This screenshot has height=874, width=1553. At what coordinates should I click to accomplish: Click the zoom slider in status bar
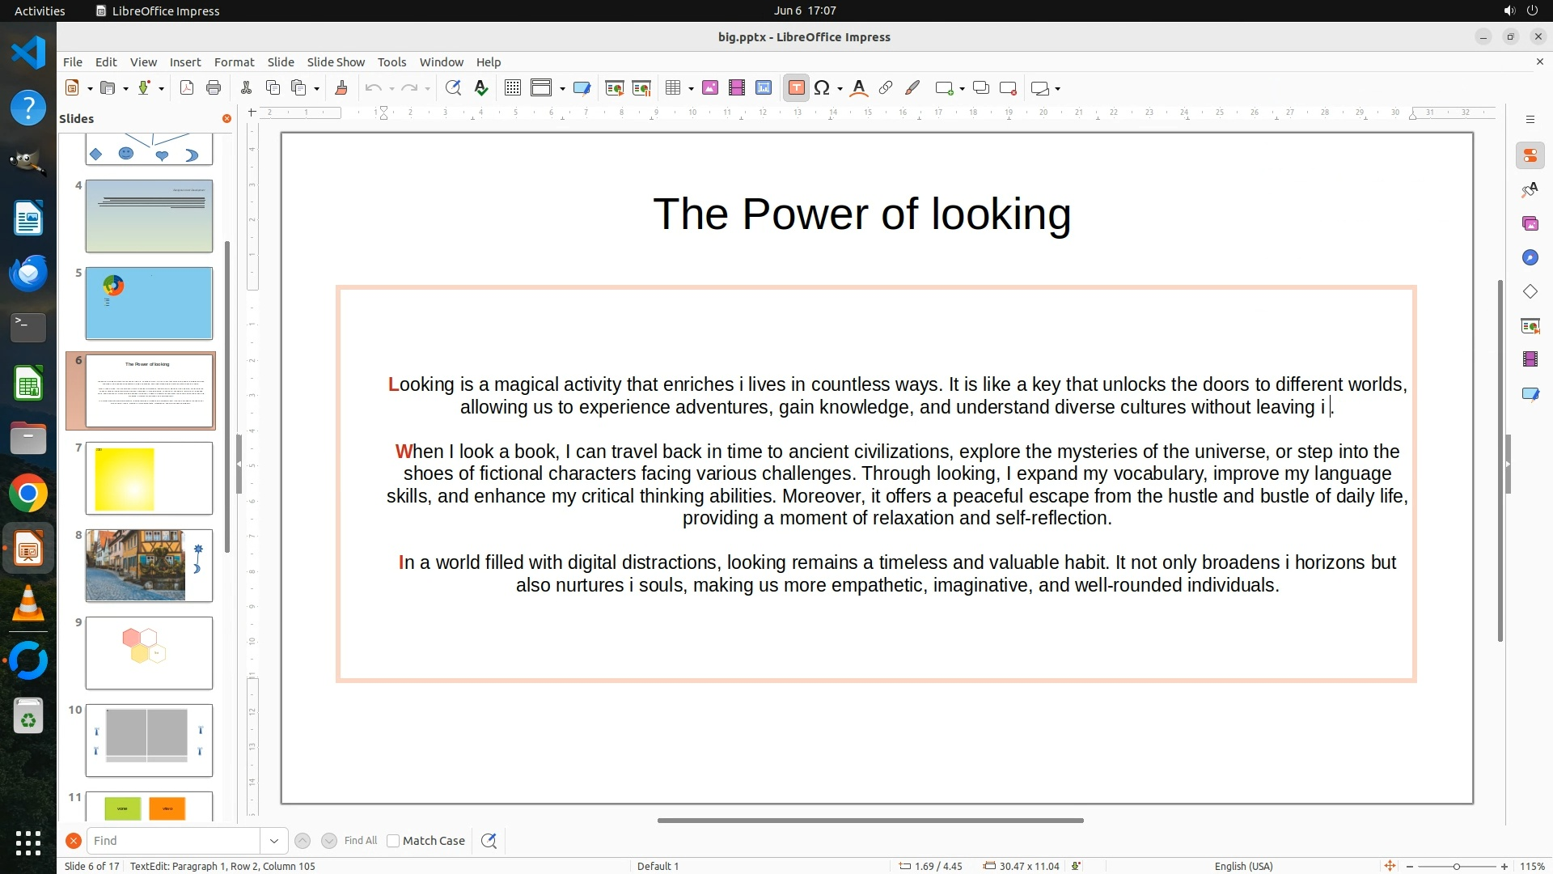(x=1456, y=866)
